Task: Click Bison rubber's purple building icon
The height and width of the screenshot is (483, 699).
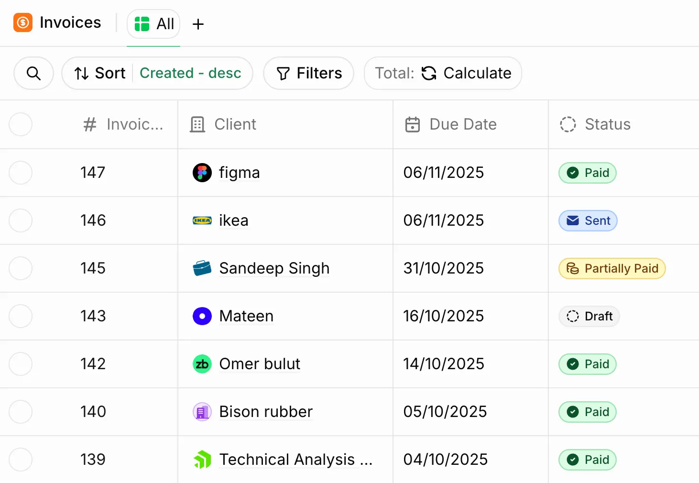Action: click(202, 412)
